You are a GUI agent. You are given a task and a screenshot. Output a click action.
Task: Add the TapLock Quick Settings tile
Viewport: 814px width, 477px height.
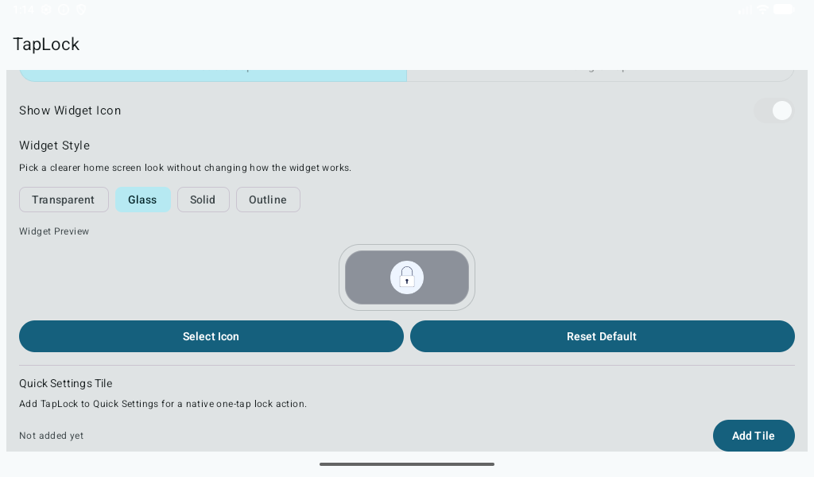click(x=754, y=436)
